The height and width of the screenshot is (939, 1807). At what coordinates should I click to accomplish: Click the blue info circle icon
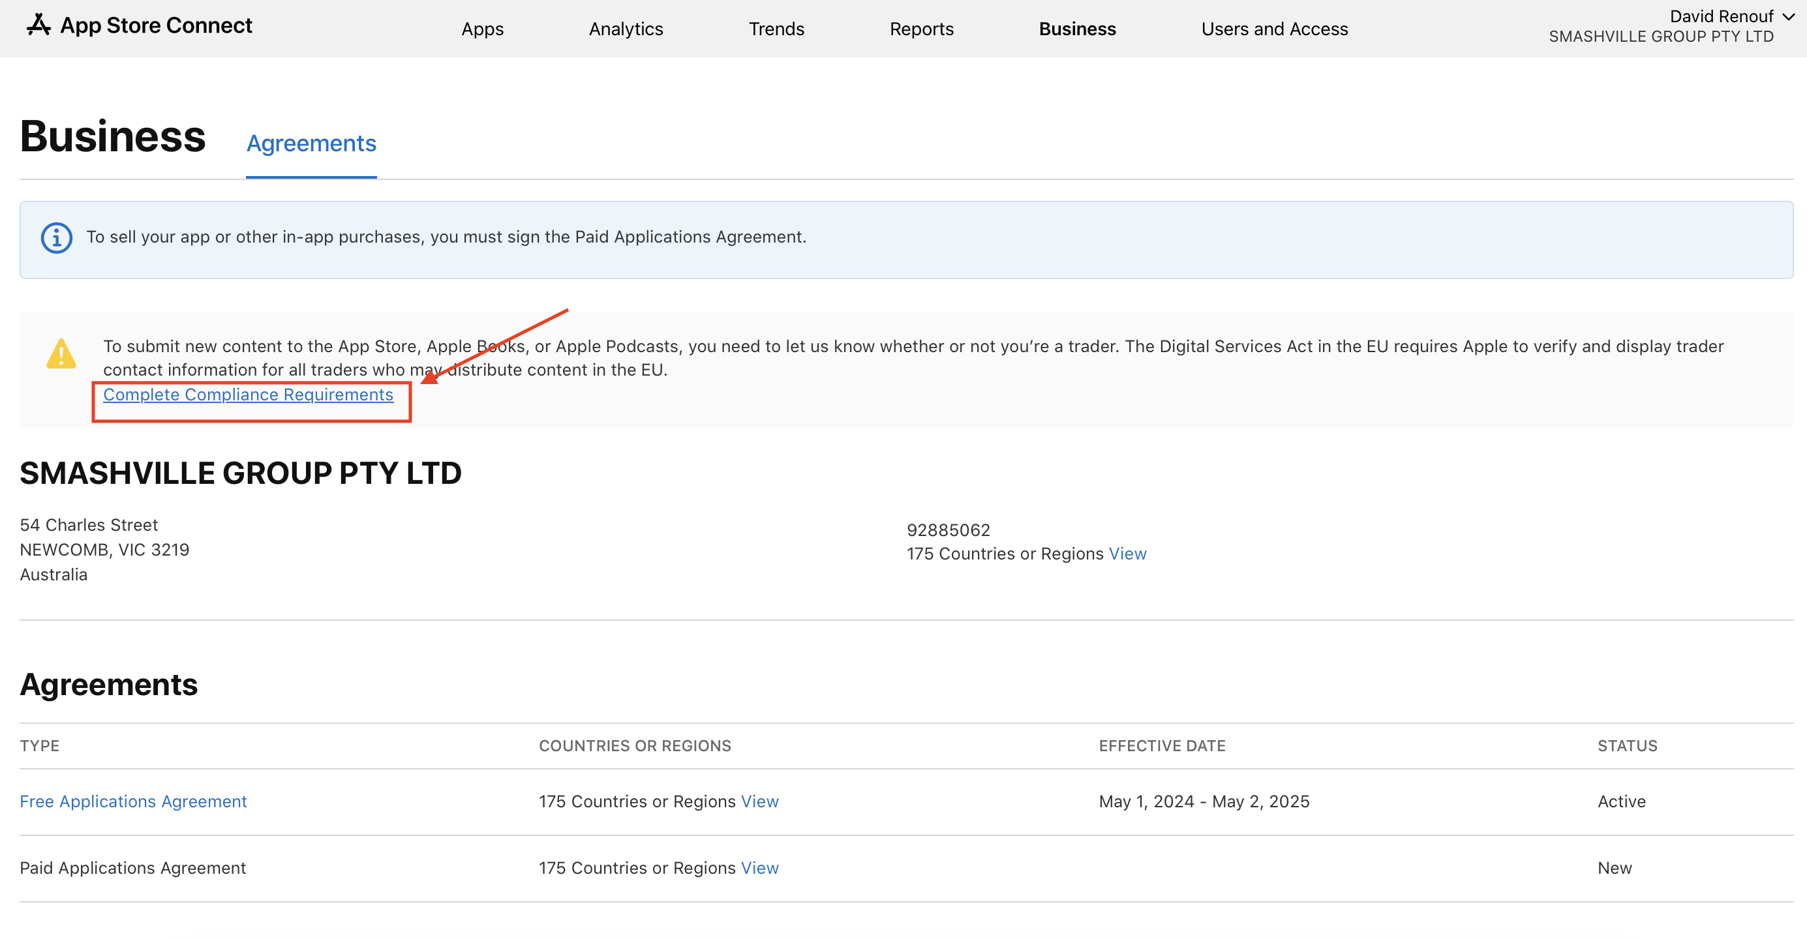[x=56, y=238]
